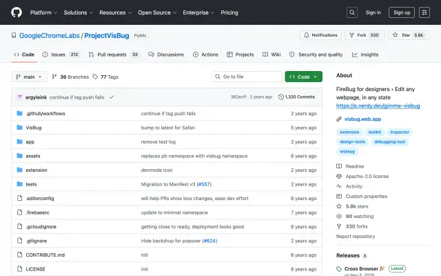
Task: Click the tests folder icon
Action: (x=19, y=184)
